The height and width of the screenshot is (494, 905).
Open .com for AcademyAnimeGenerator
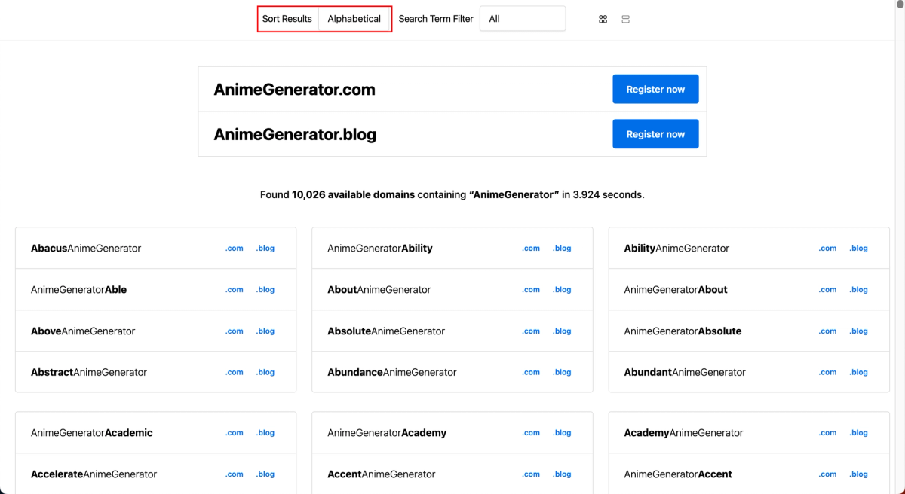click(828, 433)
